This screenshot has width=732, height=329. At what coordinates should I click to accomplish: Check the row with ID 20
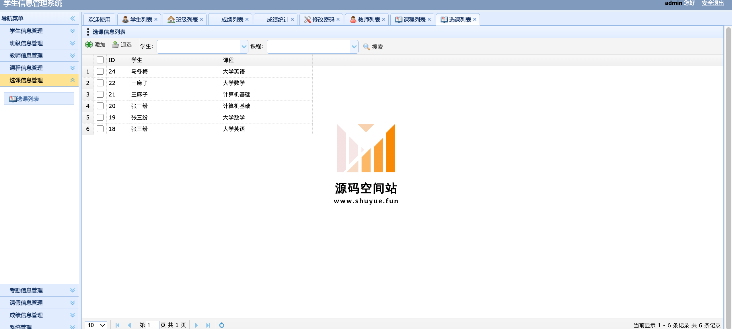(100, 106)
